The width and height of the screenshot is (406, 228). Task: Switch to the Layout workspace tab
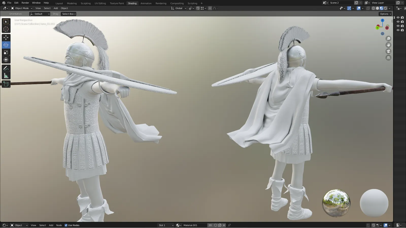coord(59,3)
